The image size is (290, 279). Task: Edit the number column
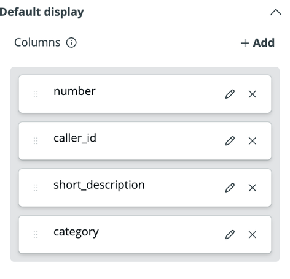pyautogui.click(x=230, y=94)
